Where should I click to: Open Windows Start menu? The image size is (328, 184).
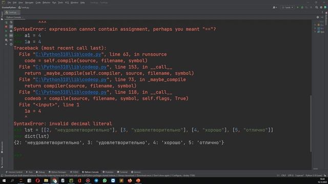tap(4, 180)
